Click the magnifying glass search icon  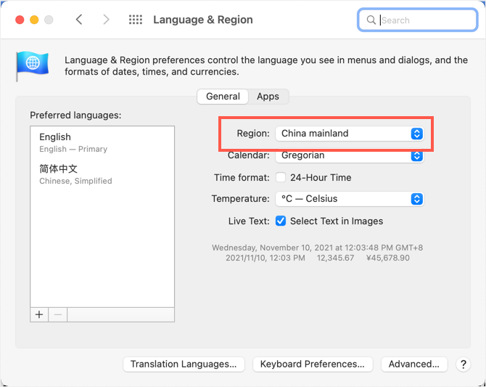coord(371,20)
